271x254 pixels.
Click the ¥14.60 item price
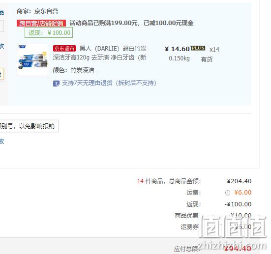click(178, 49)
